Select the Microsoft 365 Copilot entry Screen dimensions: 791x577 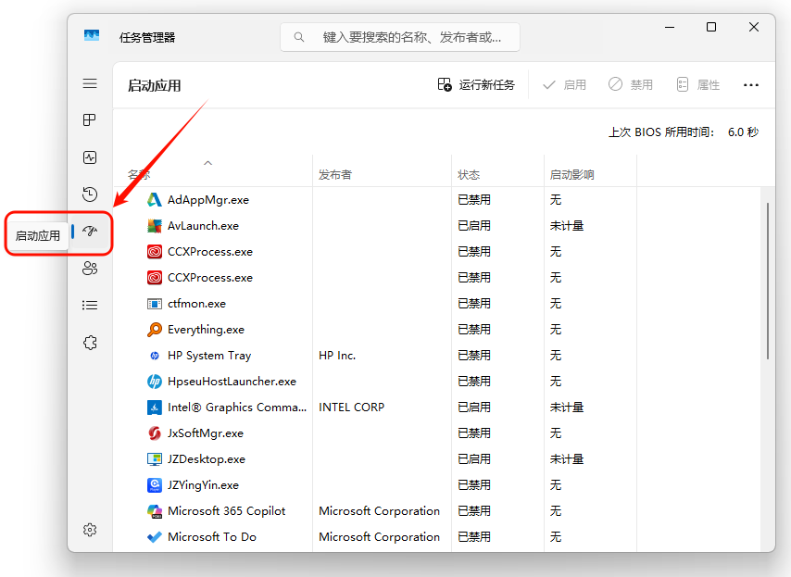[227, 511]
